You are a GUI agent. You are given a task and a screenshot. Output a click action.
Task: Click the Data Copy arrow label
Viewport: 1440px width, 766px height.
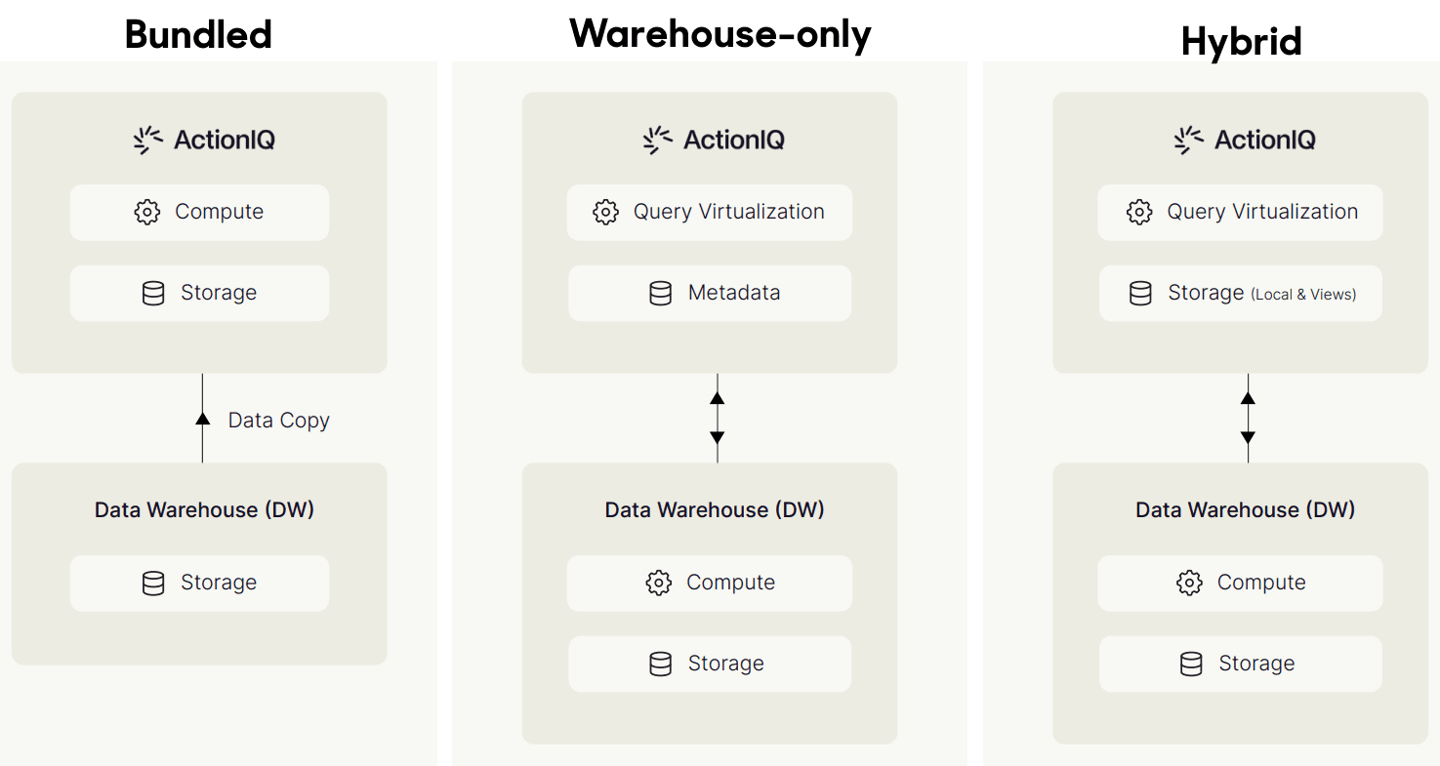[278, 421]
